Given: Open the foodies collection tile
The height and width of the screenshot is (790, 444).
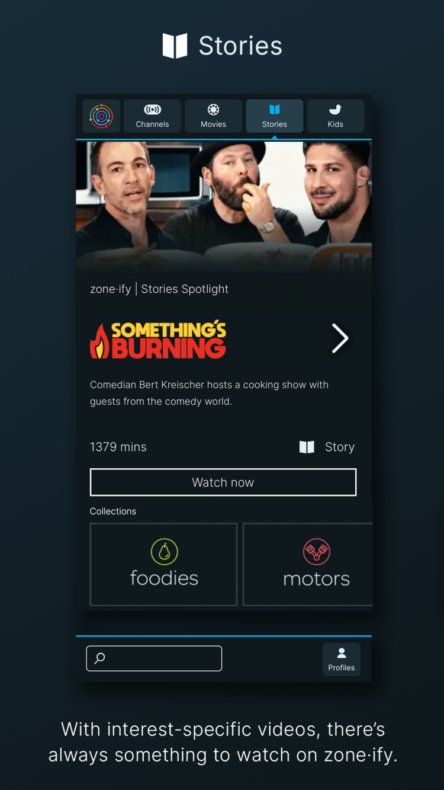Looking at the screenshot, I should (163, 564).
